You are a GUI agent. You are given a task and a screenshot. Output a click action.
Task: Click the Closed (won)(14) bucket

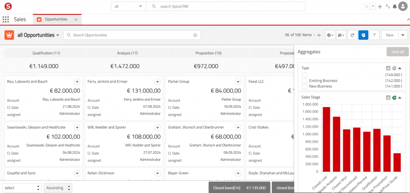(x=239, y=188)
